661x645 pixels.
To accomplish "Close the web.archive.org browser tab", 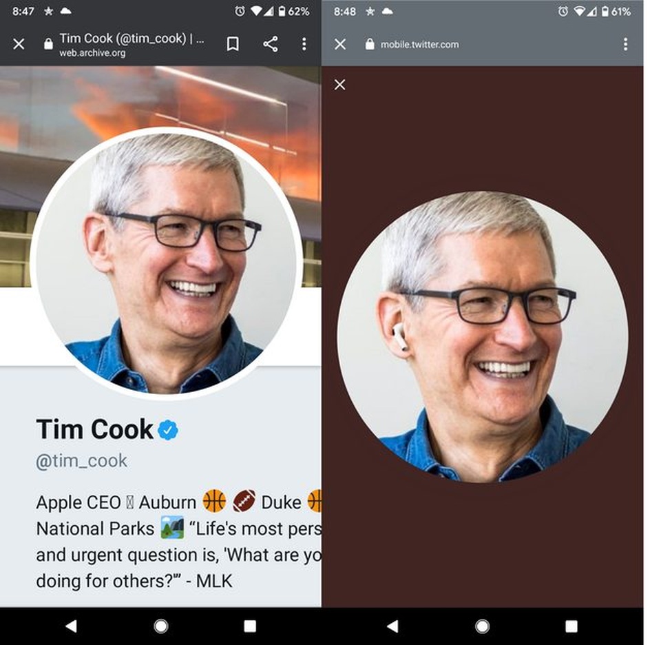I will pos(19,44).
